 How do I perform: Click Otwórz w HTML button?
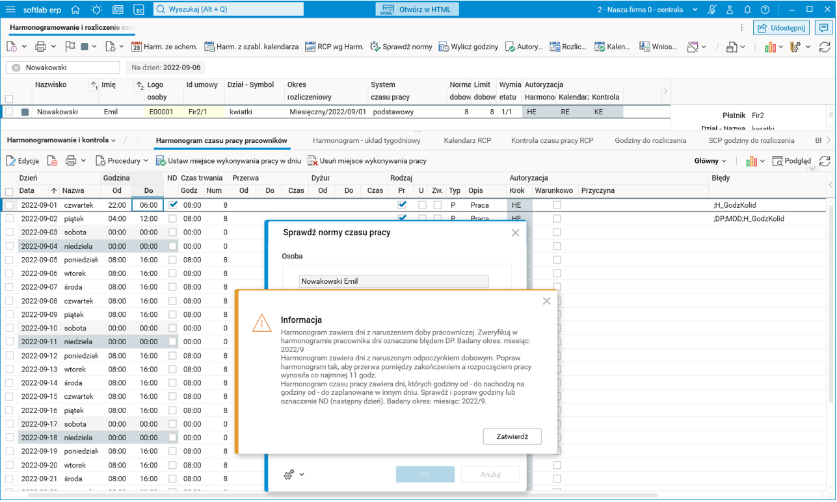click(x=418, y=10)
